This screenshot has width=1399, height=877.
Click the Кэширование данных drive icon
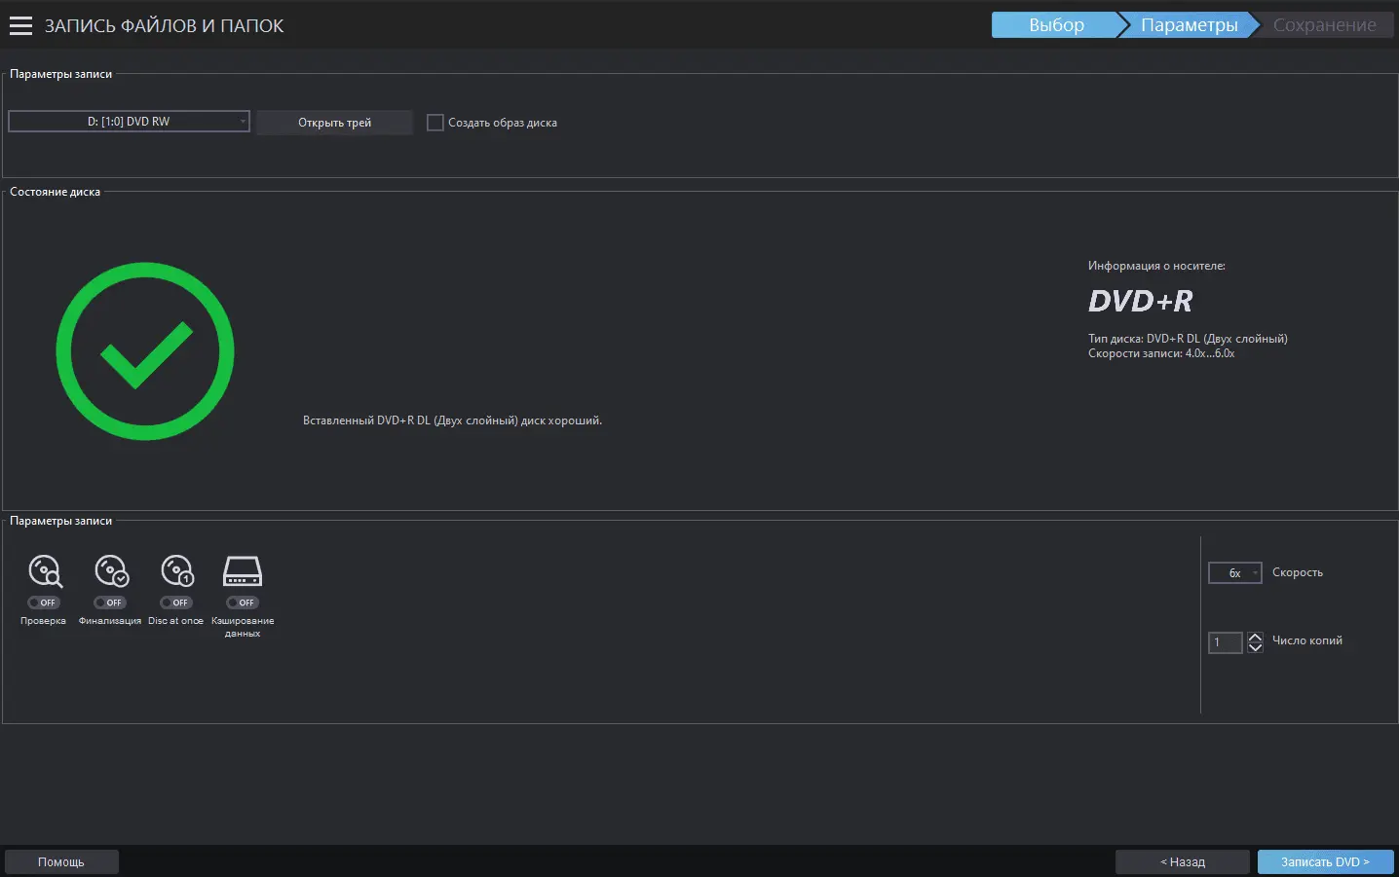tap(243, 571)
